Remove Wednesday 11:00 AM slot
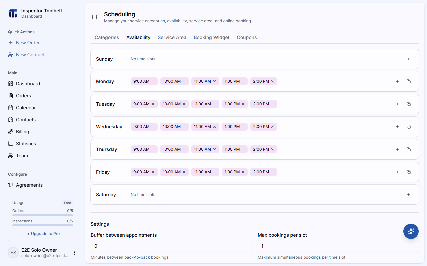 (215, 127)
